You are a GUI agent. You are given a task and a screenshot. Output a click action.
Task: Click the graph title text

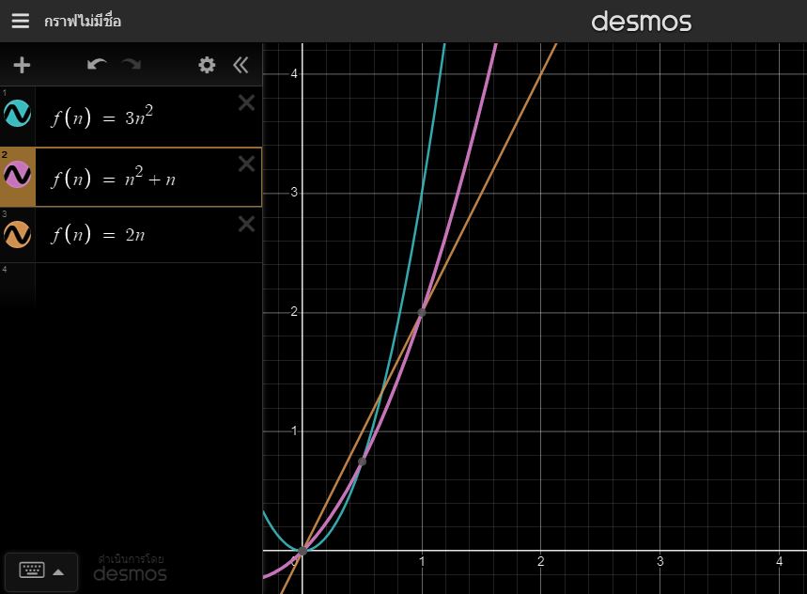tap(83, 21)
